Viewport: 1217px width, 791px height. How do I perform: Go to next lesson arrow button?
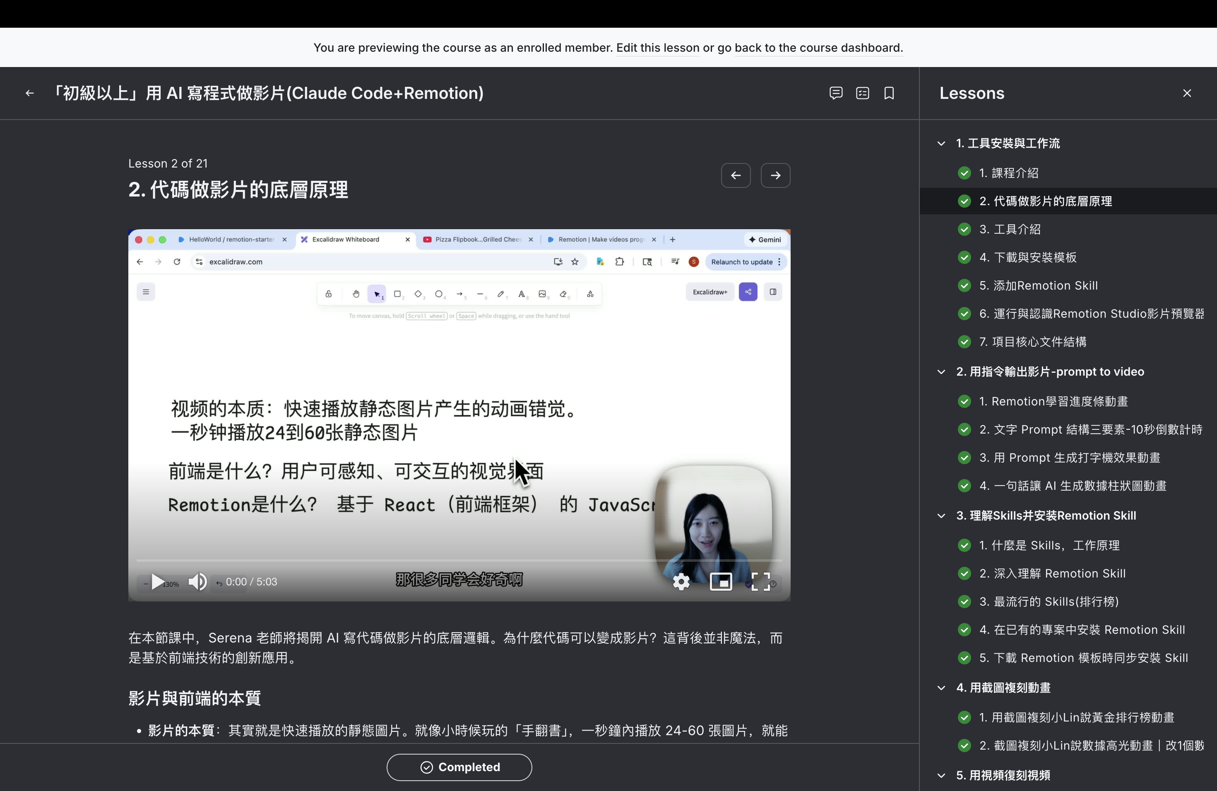click(x=775, y=175)
